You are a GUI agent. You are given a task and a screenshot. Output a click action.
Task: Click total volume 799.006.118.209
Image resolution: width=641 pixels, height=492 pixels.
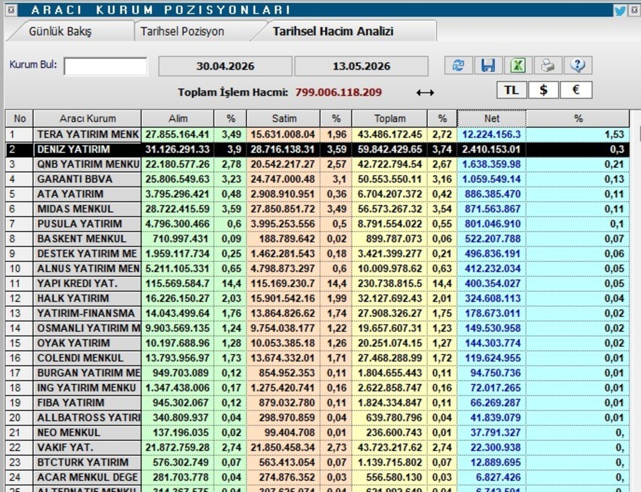pos(339,92)
